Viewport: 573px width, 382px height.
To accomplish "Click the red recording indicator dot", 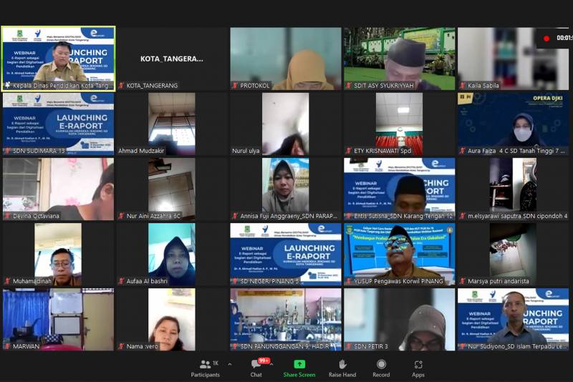I will (546, 38).
